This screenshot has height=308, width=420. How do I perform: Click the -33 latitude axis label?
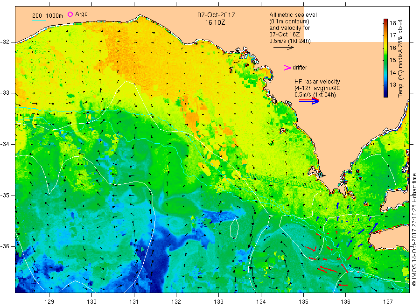pos(5,93)
